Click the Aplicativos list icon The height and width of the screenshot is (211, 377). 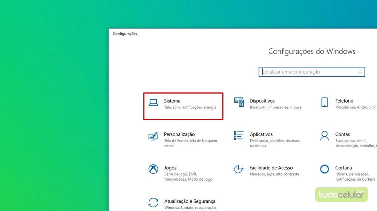[239, 136]
